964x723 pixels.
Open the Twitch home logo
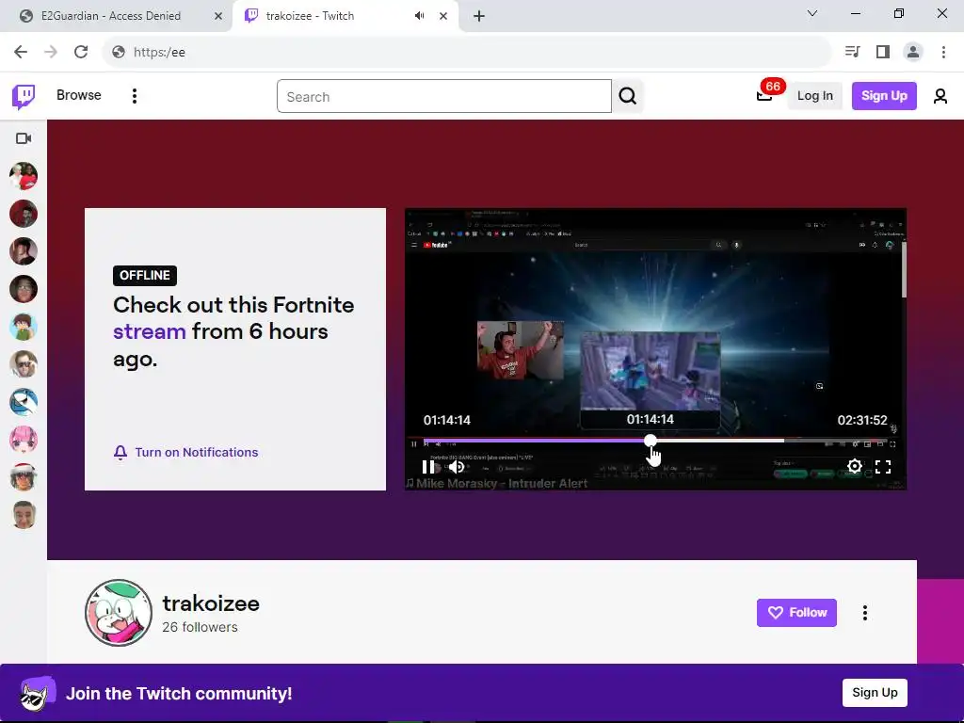(24, 97)
